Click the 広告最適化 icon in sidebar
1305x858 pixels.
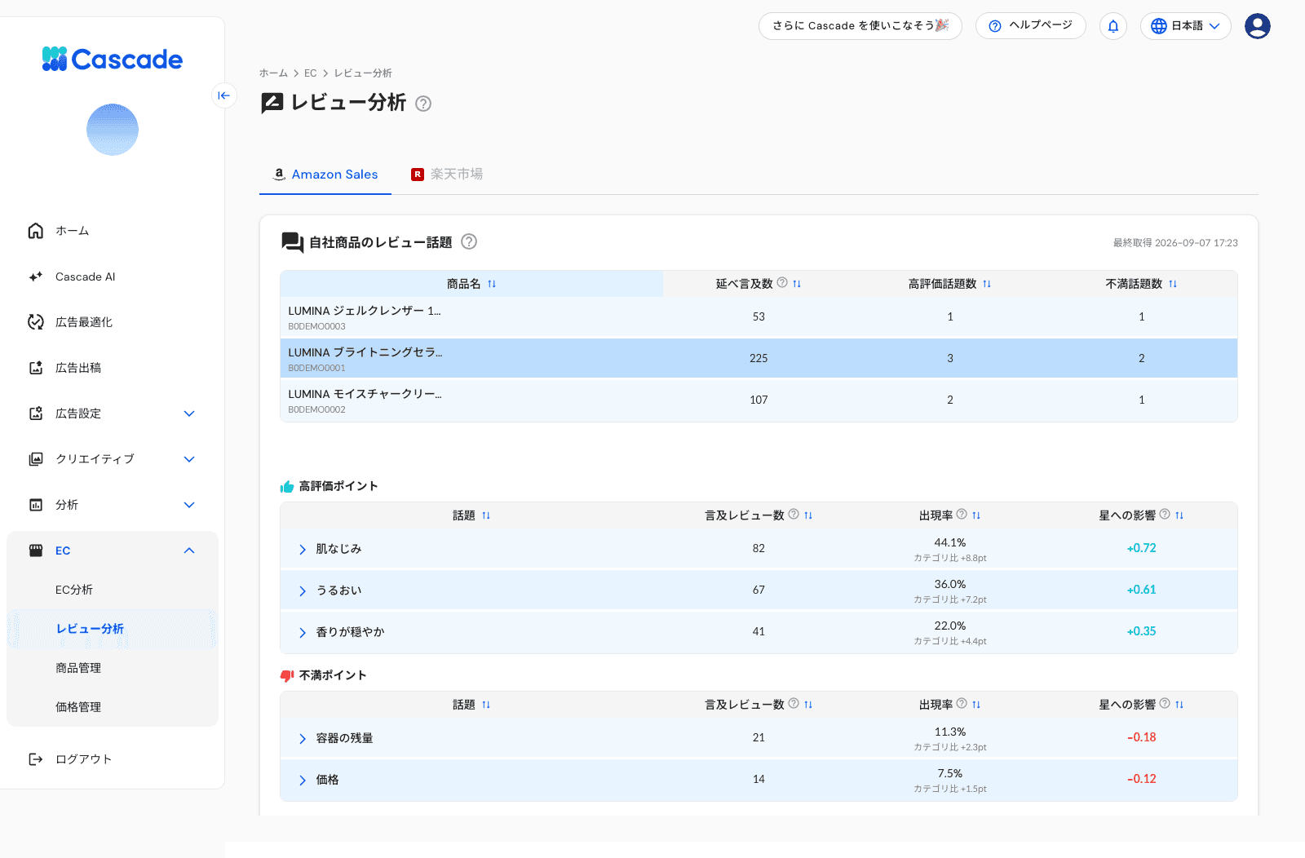tap(36, 322)
